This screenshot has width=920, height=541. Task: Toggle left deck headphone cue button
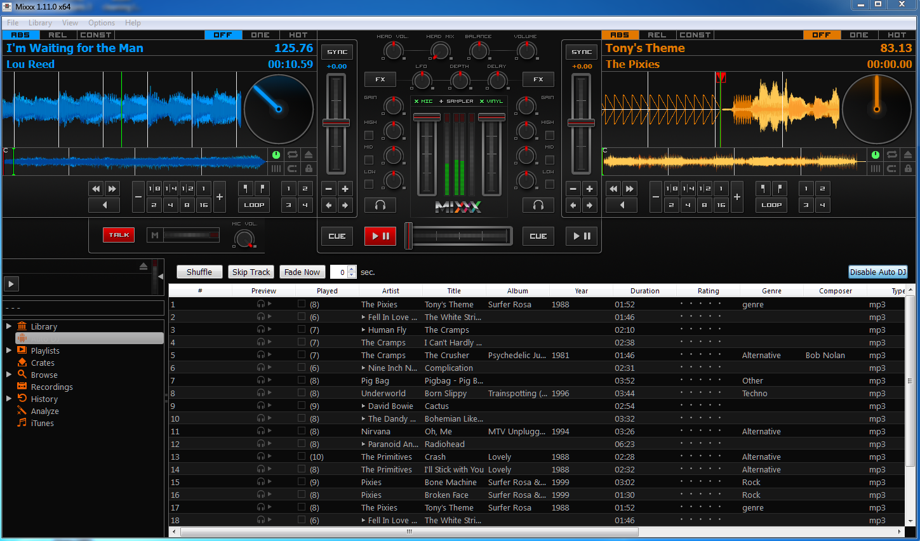pyautogui.click(x=380, y=205)
